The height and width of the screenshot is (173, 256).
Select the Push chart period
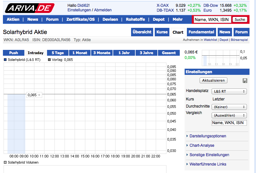click(14, 53)
